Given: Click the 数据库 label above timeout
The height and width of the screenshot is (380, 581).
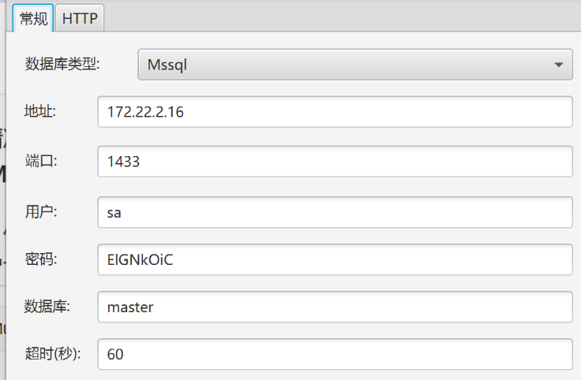Looking at the screenshot, I should pyautogui.click(x=47, y=307).
